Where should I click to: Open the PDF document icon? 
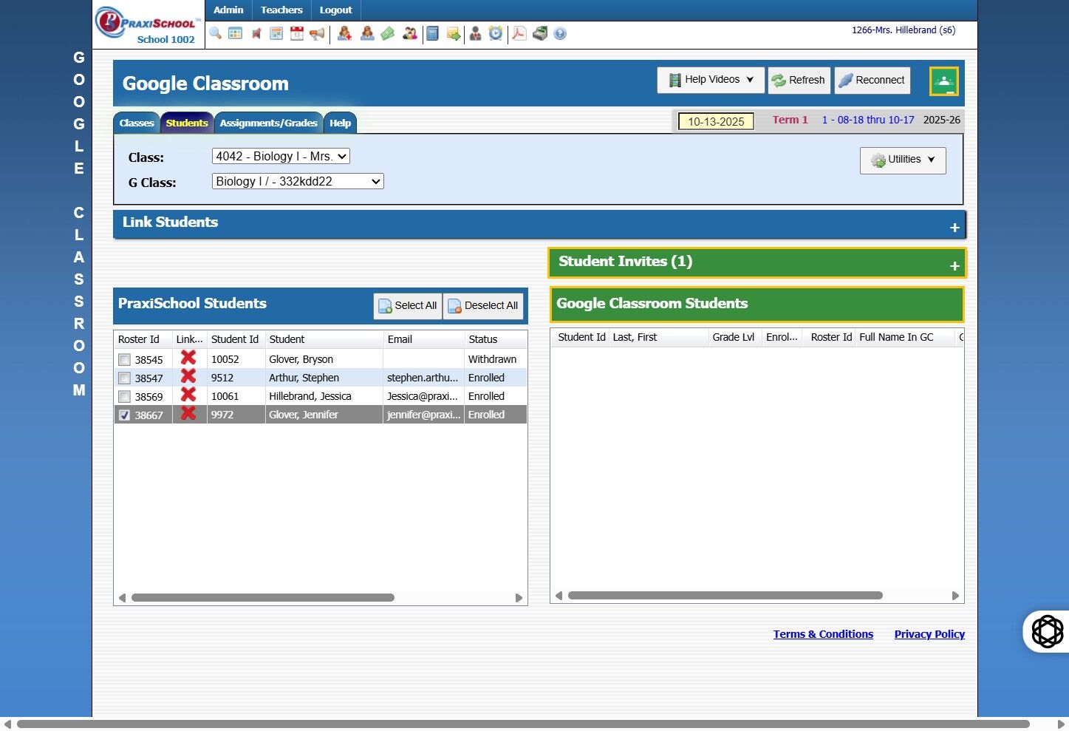tap(519, 33)
